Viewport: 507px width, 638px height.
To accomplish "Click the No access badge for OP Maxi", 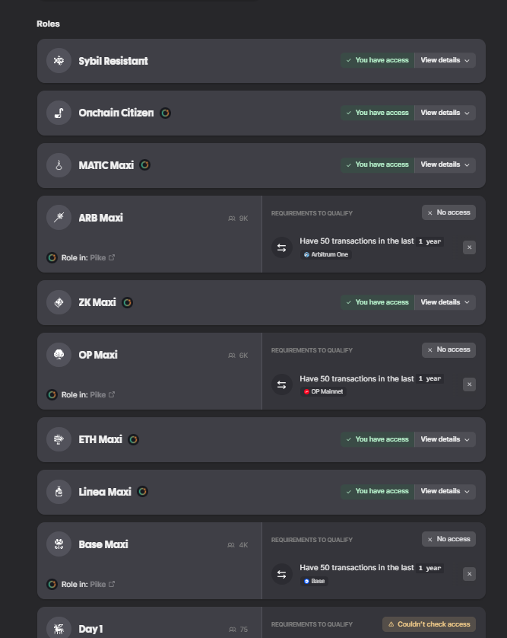I will (448, 349).
